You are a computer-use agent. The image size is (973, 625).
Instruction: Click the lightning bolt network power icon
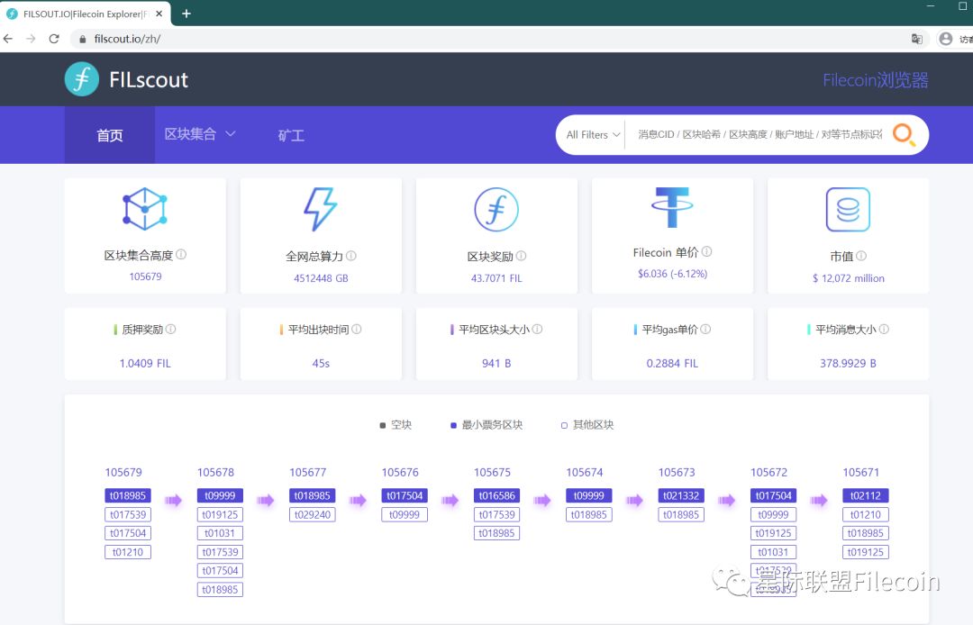320,209
